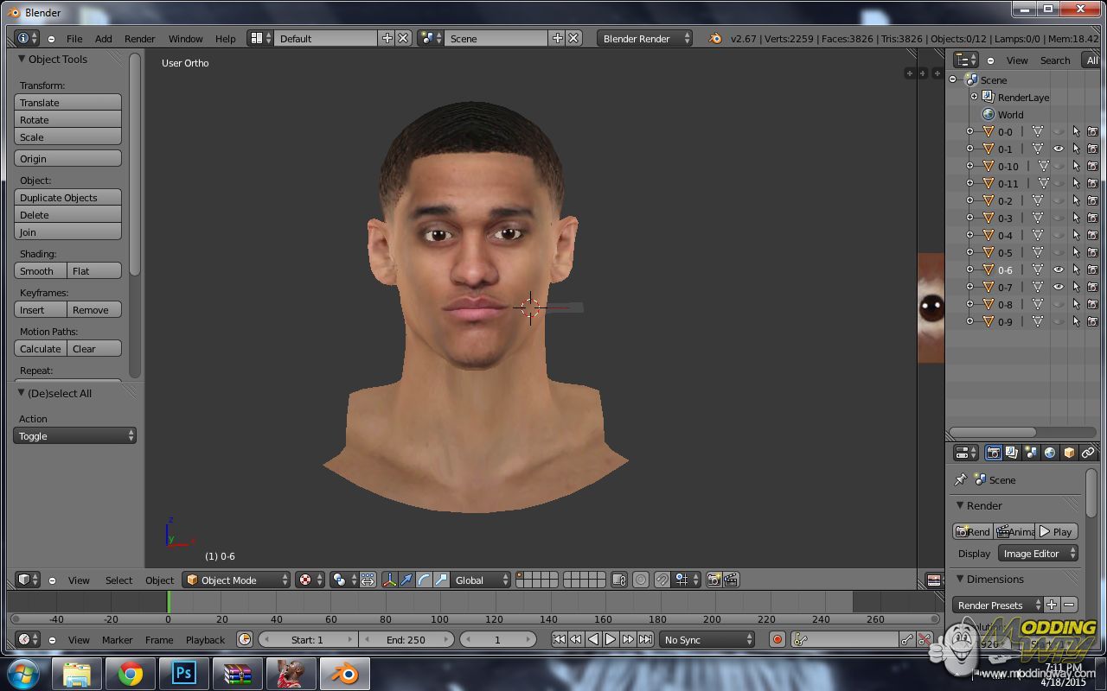Open the Blender Render engine dropdown

644,38
